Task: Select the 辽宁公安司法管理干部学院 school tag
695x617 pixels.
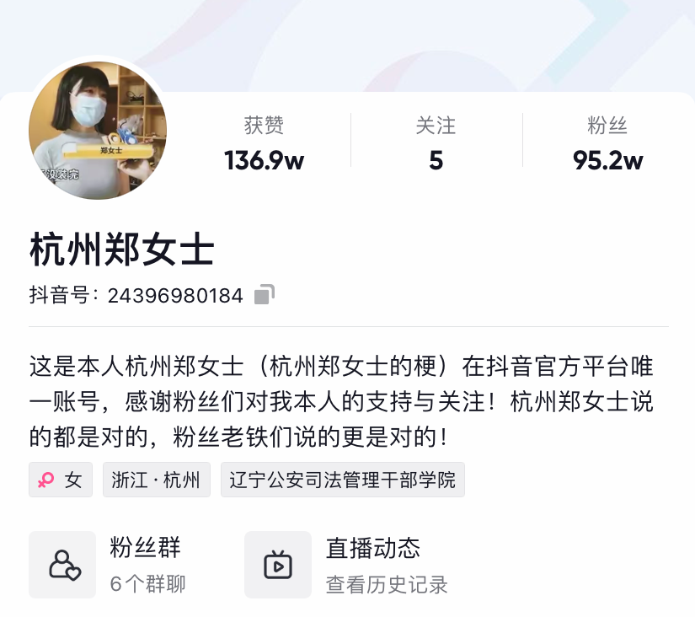Action: pyautogui.click(x=343, y=480)
